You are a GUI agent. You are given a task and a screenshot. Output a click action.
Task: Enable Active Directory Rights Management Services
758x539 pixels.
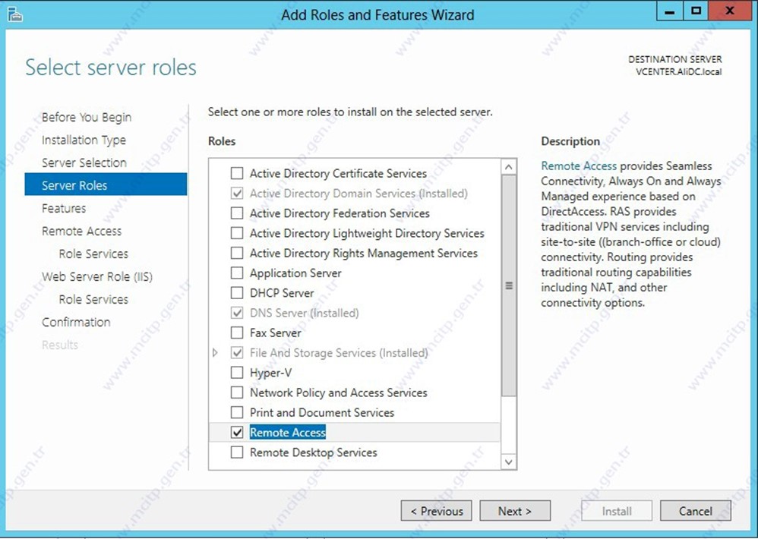[237, 253]
